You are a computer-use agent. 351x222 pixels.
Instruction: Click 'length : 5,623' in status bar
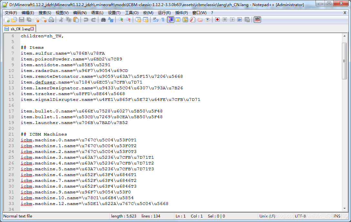pyautogui.click(x=124, y=216)
